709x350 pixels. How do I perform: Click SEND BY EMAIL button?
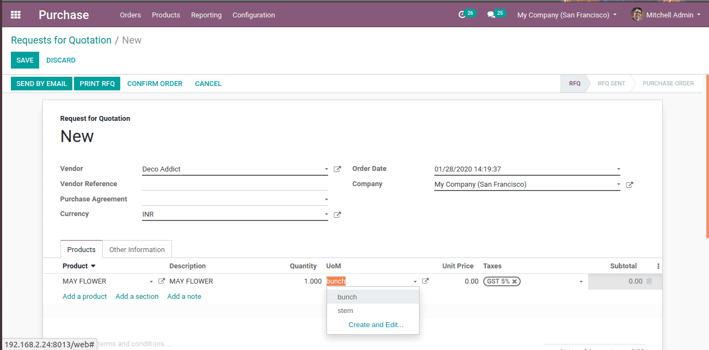coord(41,83)
